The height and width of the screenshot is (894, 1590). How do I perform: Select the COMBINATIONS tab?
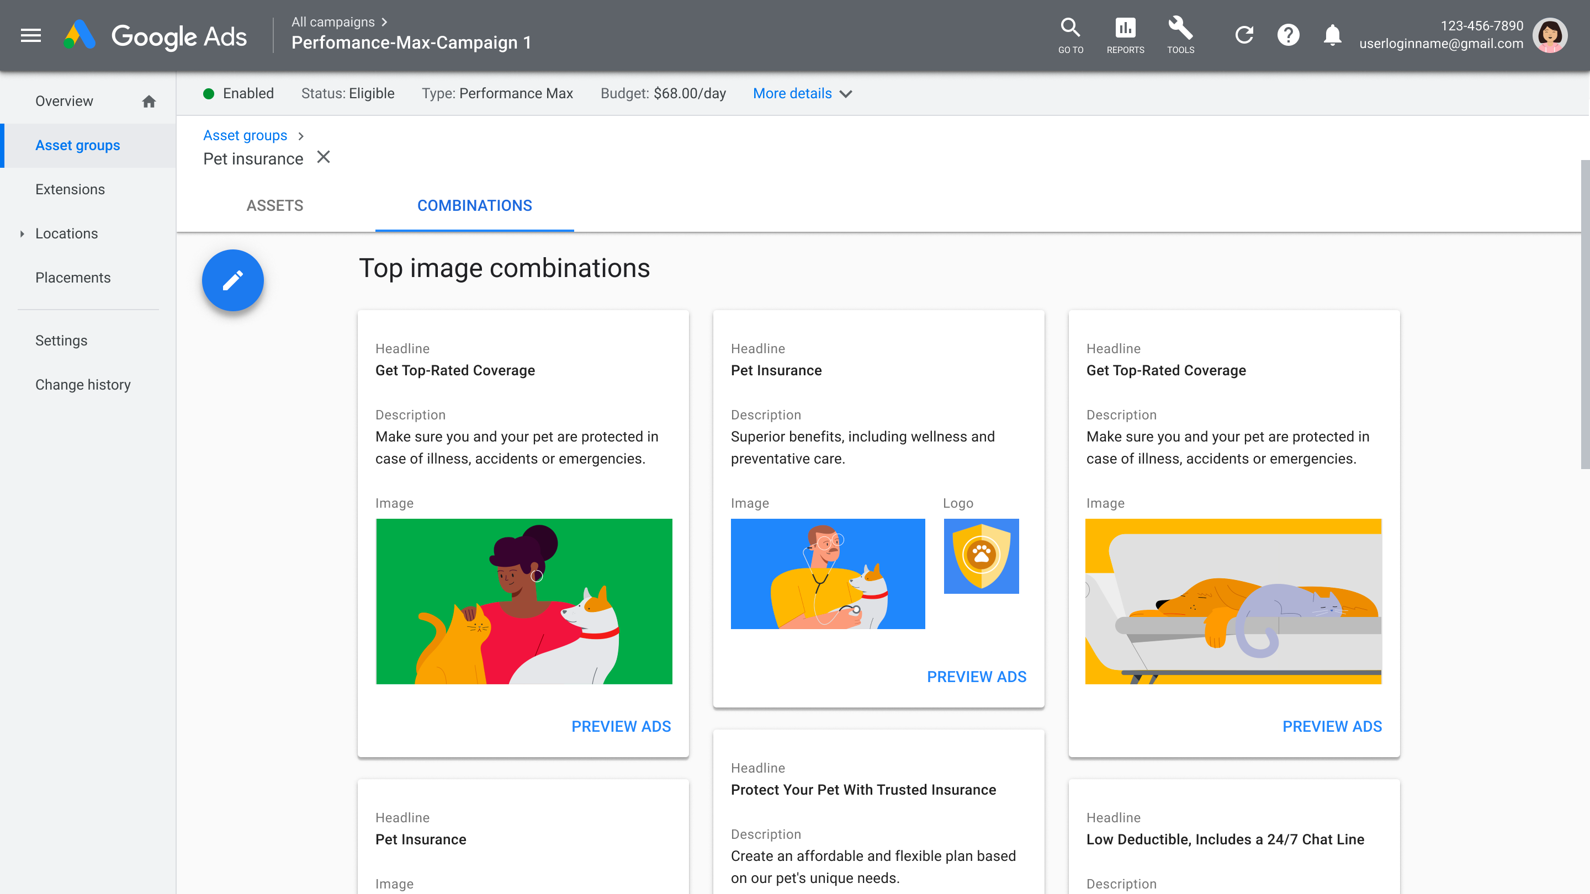(474, 205)
